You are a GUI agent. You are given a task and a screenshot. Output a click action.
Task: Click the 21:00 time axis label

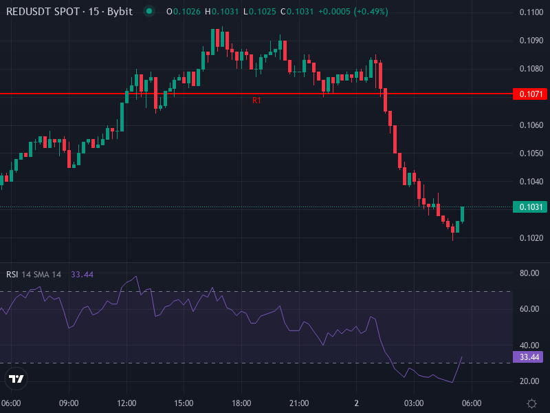coord(299,403)
